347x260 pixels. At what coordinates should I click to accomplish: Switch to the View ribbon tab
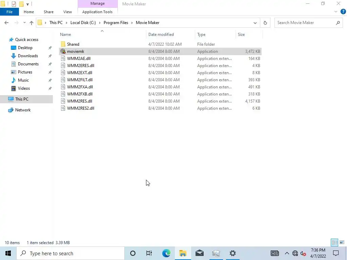tap(67, 12)
